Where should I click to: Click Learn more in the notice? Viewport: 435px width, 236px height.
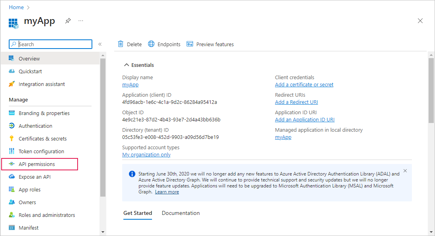click(x=167, y=192)
